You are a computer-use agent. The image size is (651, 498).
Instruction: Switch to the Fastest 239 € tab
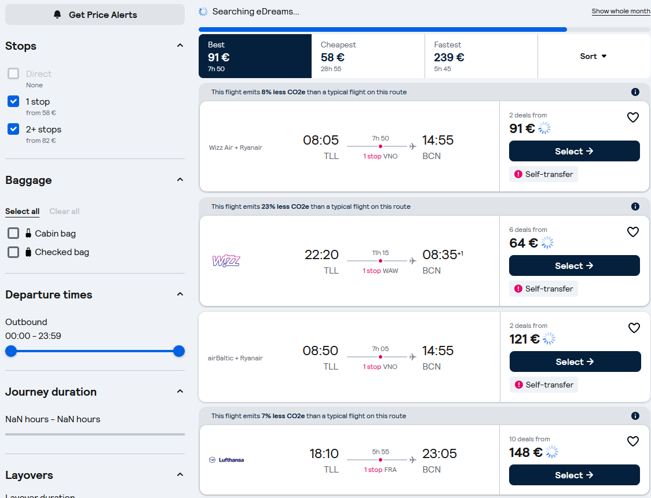click(481, 56)
